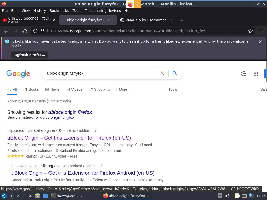The height and width of the screenshot is (200, 267).
Task: Go back to the previous page
Action: click(6, 31)
